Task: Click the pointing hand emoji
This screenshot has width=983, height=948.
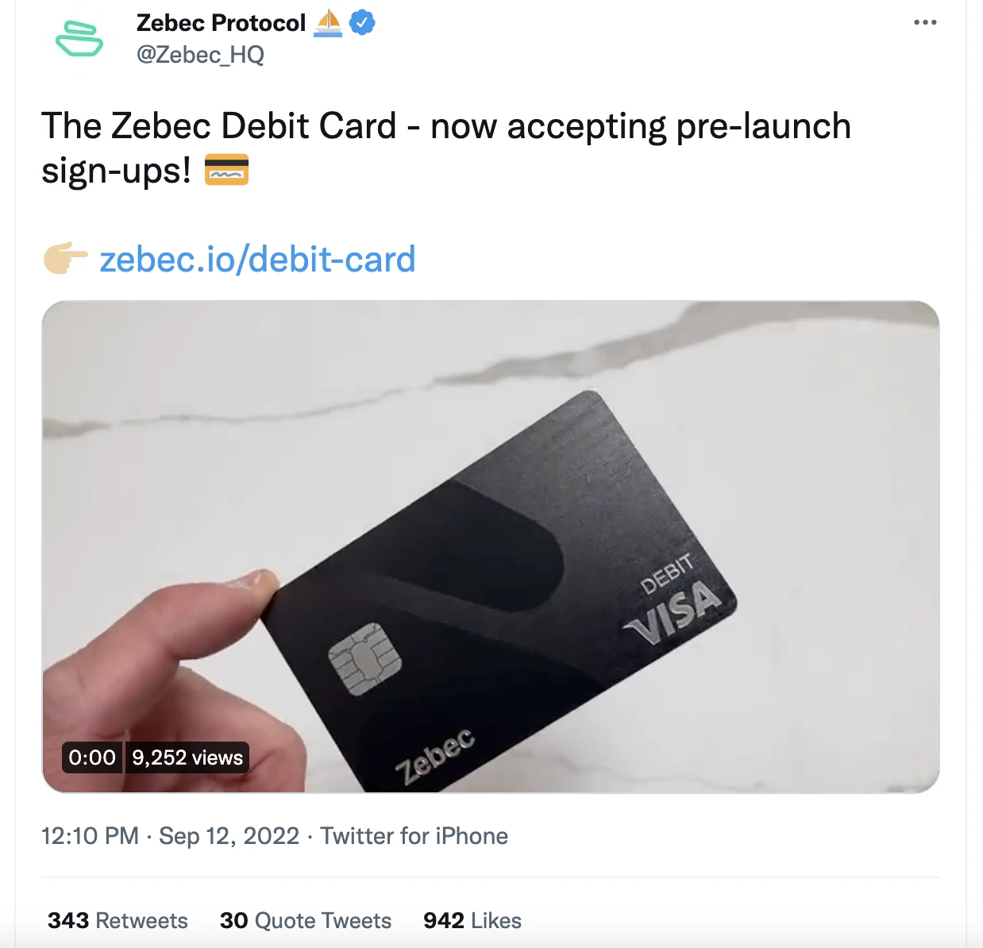Action: pyautogui.click(x=65, y=258)
